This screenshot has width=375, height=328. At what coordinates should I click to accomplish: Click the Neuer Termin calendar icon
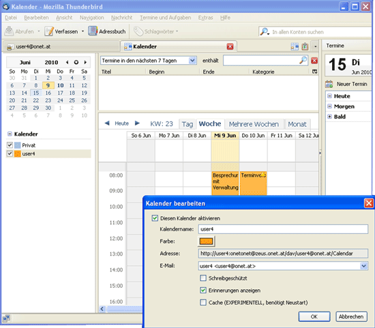pyautogui.click(x=329, y=84)
